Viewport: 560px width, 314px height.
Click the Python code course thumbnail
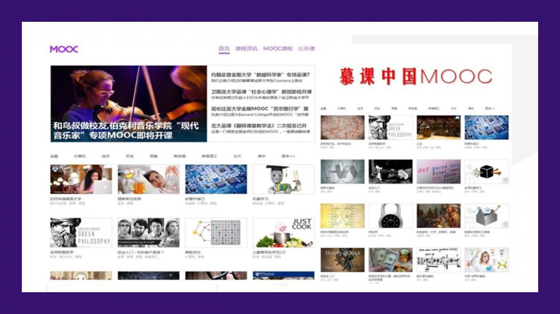click(x=438, y=172)
